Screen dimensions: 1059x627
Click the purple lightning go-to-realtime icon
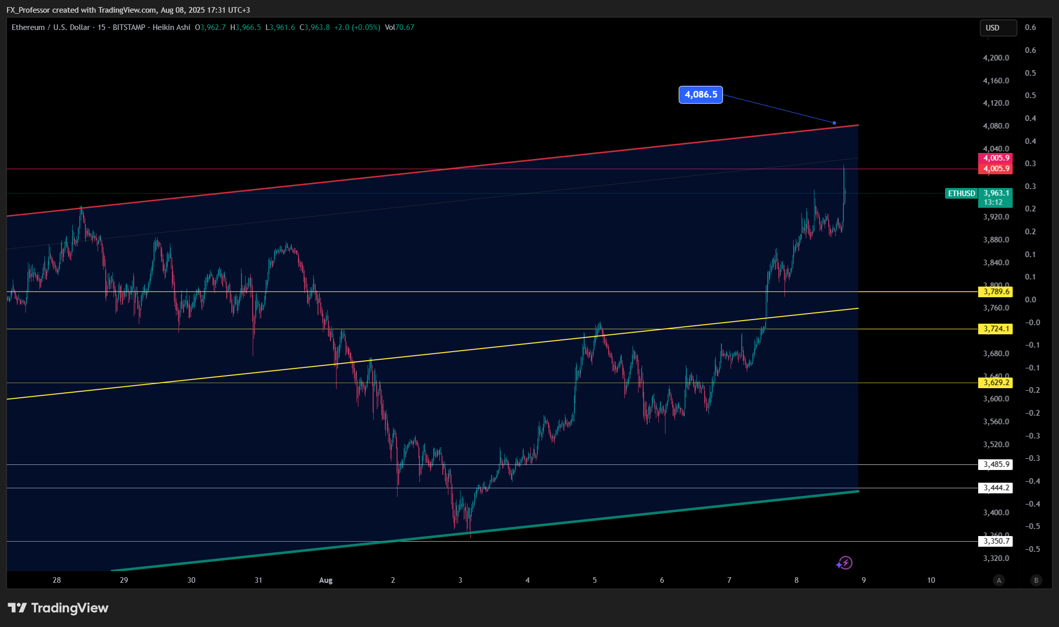[x=844, y=563]
